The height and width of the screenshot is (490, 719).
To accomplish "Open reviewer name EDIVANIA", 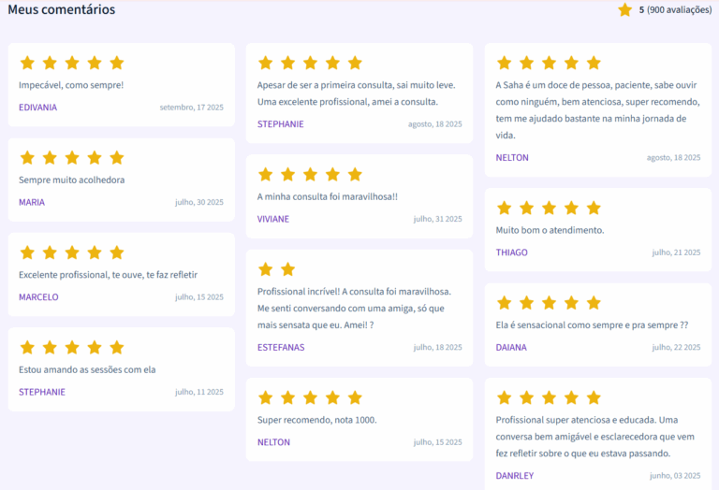I will [x=37, y=108].
